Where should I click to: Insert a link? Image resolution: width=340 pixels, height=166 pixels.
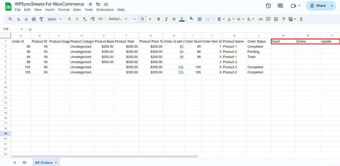pos(261,19)
